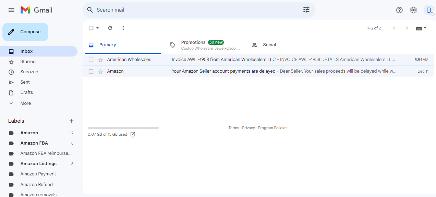Click the search magnifier icon
436x197 pixels.
coord(90,10)
